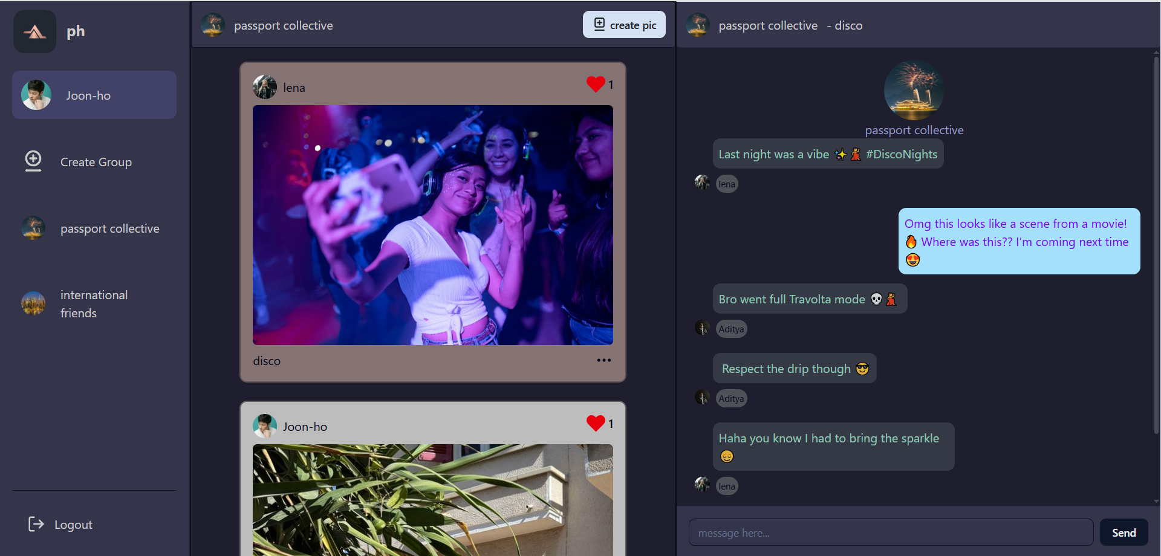Screen dimensions: 1161x556
Task: Click the chat panel vertical scrollbar
Action: tap(1156, 245)
